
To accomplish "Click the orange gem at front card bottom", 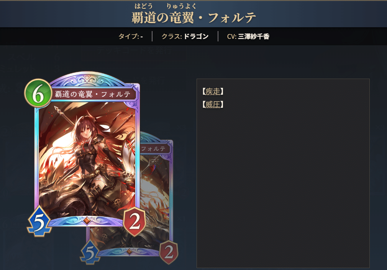I will (87, 221).
